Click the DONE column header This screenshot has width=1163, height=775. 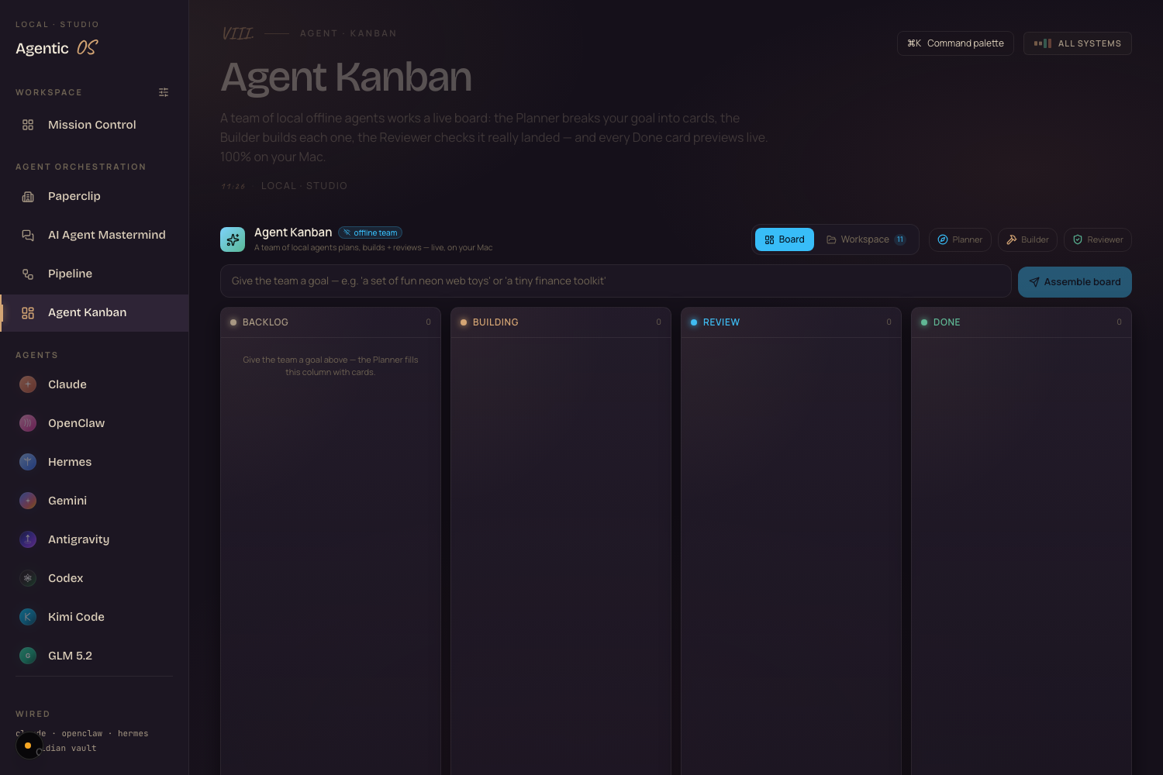1021,322
